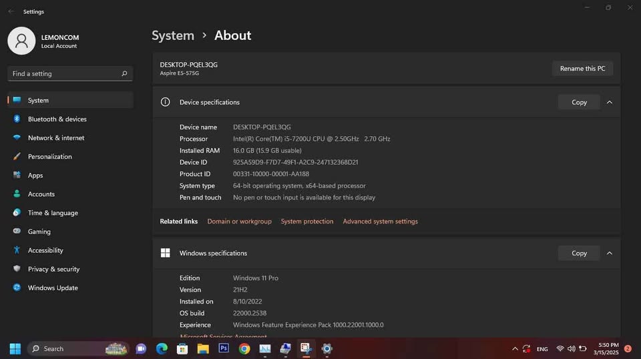Copy the Device specifications

[579, 102]
